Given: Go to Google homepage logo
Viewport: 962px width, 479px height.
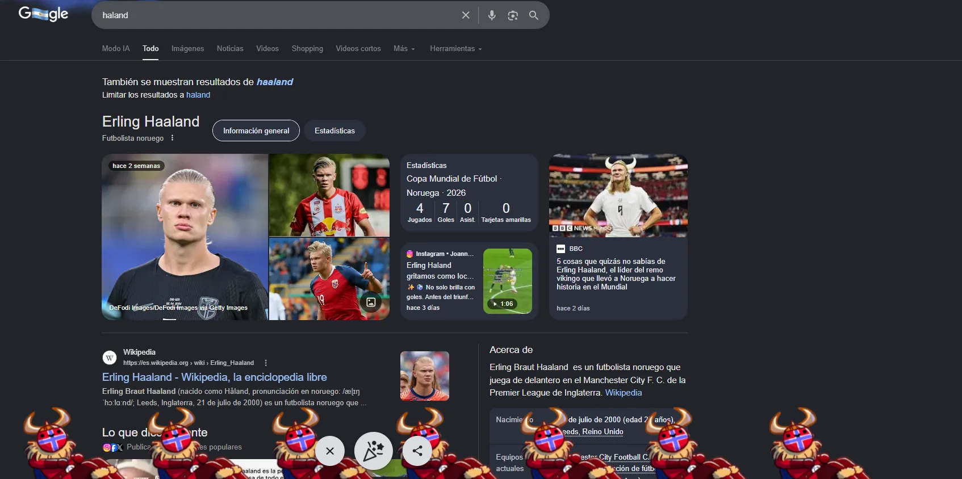Looking at the screenshot, I should pyautogui.click(x=43, y=14).
